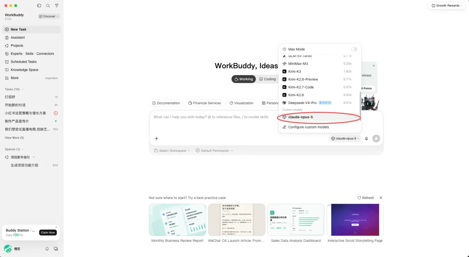The height and width of the screenshot is (257, 469).
Task: Start a New Task
Action: point(31,30)
